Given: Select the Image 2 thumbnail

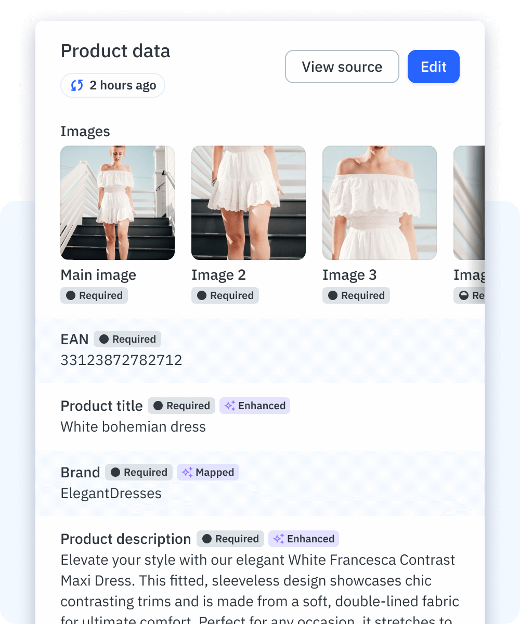Looking at the screenshot, I should (249, 203).
